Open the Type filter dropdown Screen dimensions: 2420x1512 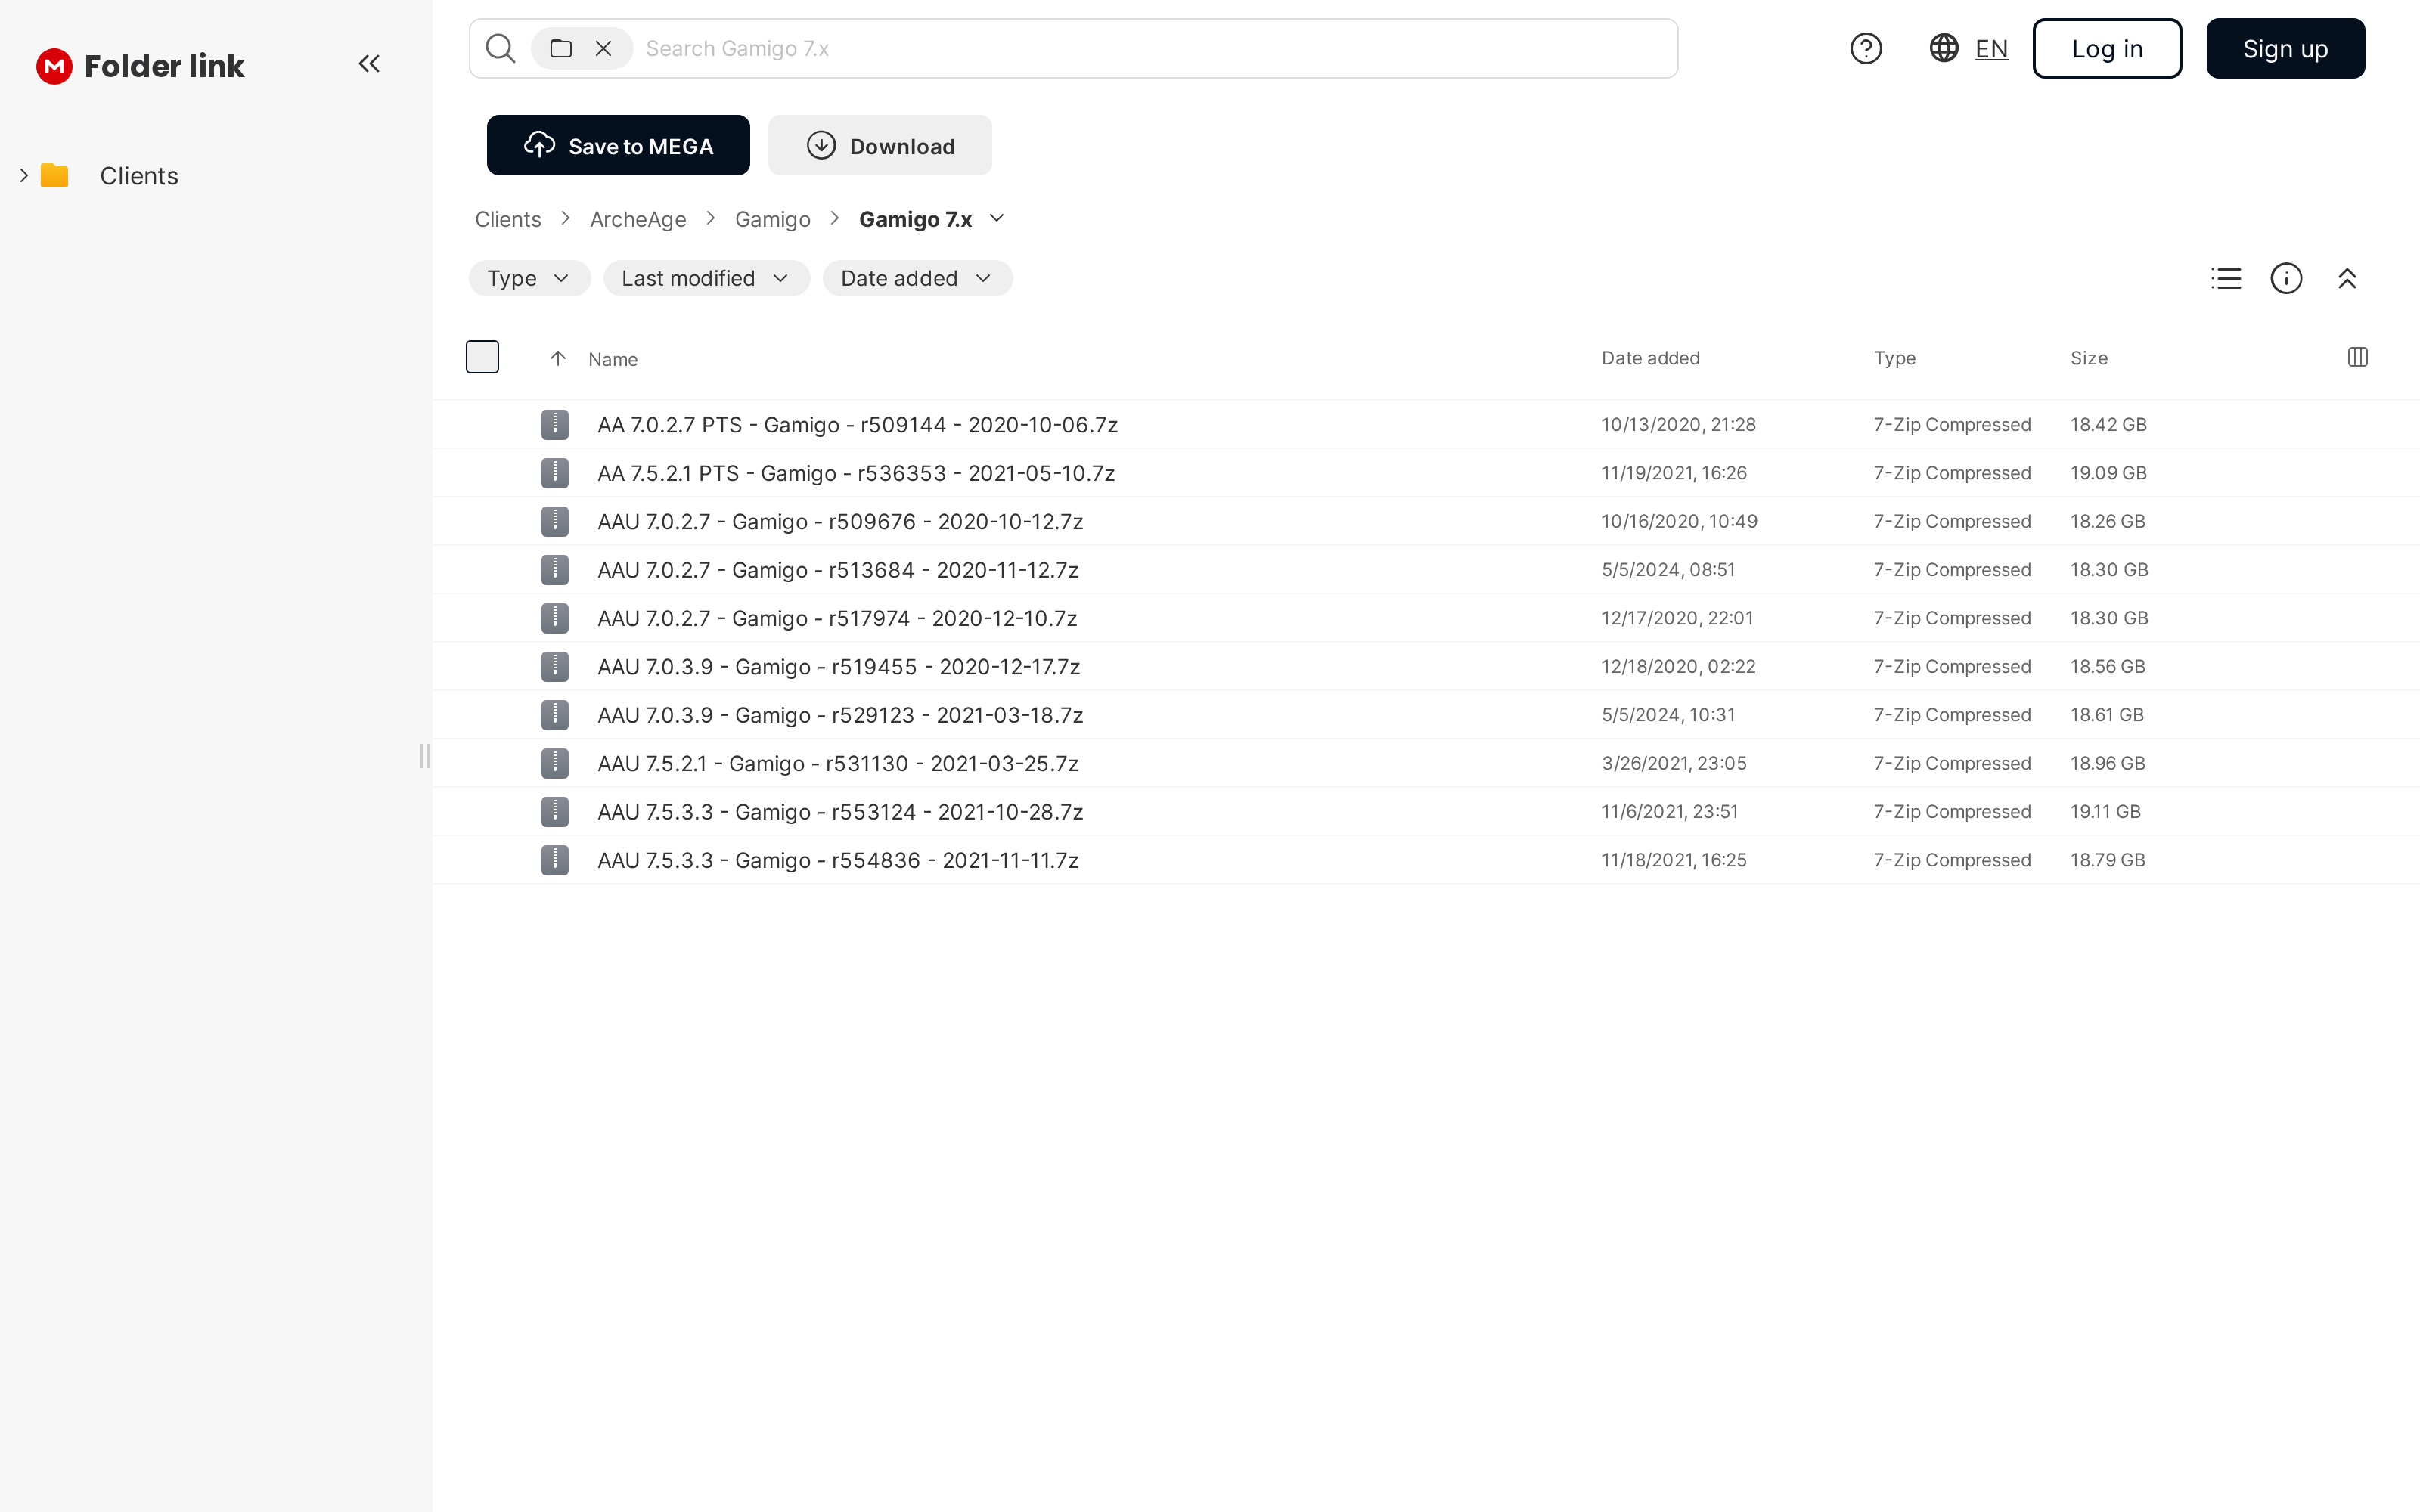click(x=529, y=278)
